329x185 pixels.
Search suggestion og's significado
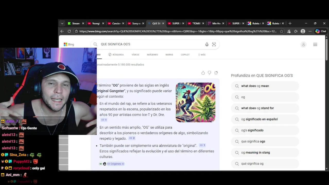pyautogui.click(x=265, y=130)
